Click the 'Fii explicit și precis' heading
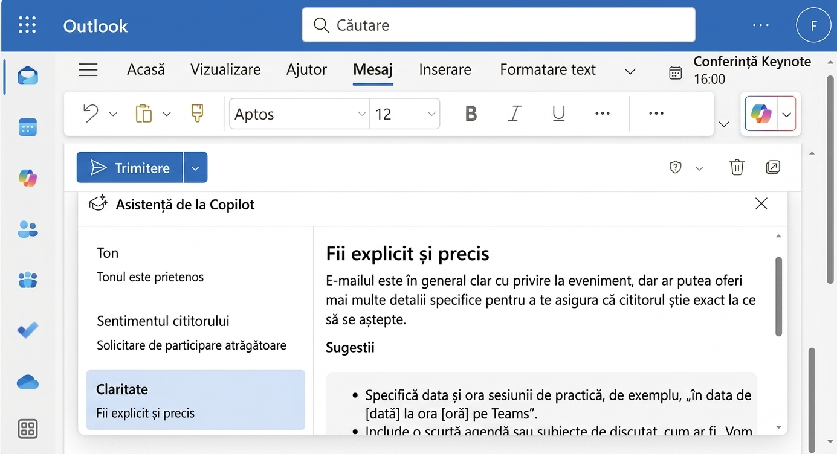Screen dimensions: 837x454 click(407, 253)
